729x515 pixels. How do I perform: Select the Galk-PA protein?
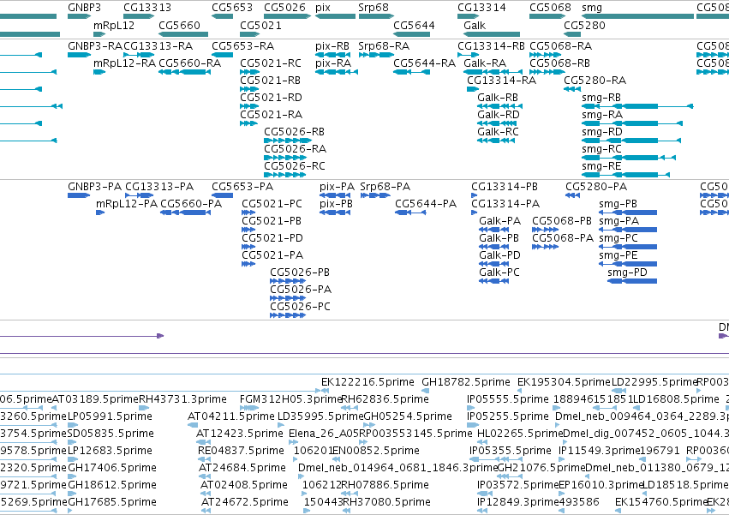(494, 230)
